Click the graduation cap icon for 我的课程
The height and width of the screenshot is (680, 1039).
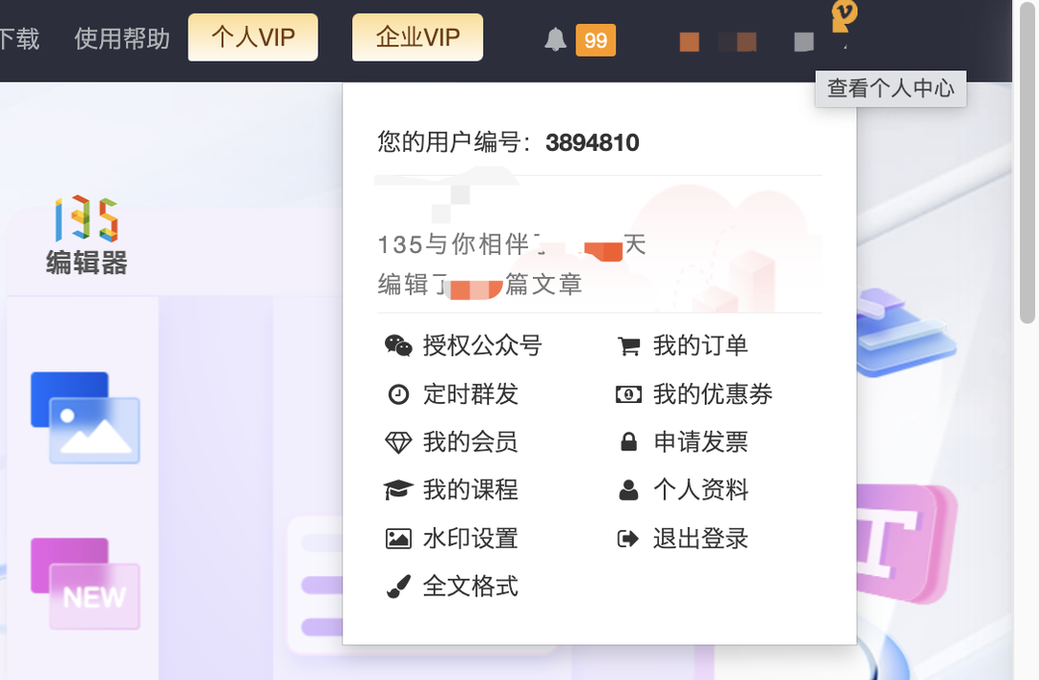pyautogui.click(x=398, y=491)
